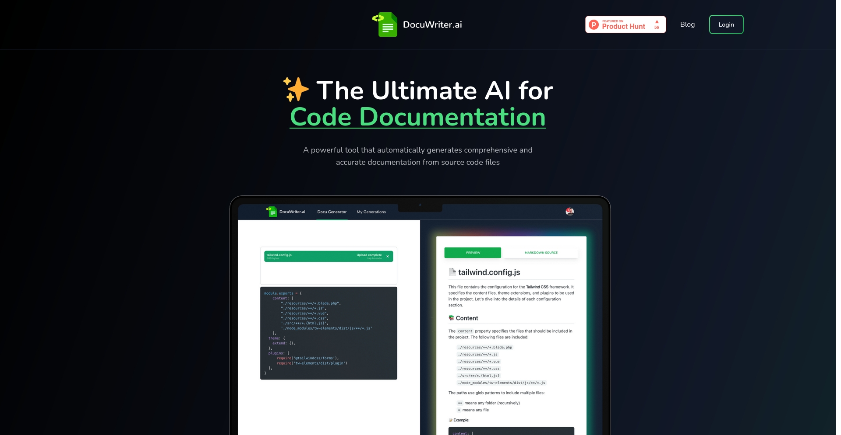The width and height of the screenshot is (841, 435).
Task: Click the Tailwind CSS bold text in description
Action: coord(537,287)
